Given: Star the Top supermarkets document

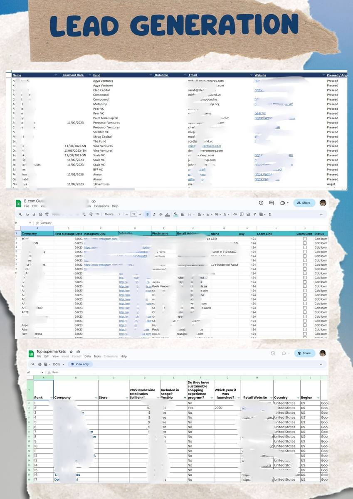Looking at the screenshot, I should (71, 351).
